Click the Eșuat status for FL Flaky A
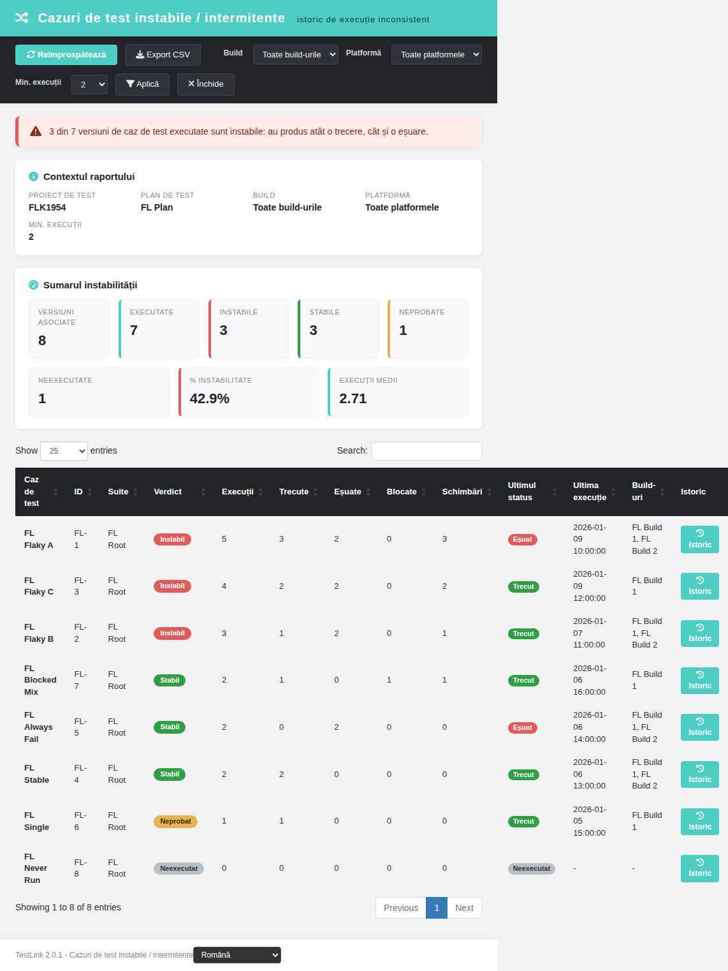 click(x=523, y=540)
